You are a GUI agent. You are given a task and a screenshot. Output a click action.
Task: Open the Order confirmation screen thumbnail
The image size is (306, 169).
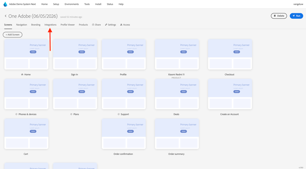[x=124, y=134]
